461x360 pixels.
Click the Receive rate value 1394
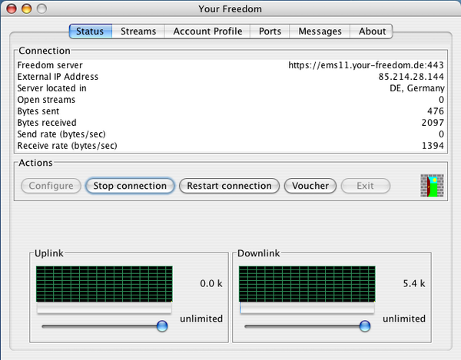point(433,146)
